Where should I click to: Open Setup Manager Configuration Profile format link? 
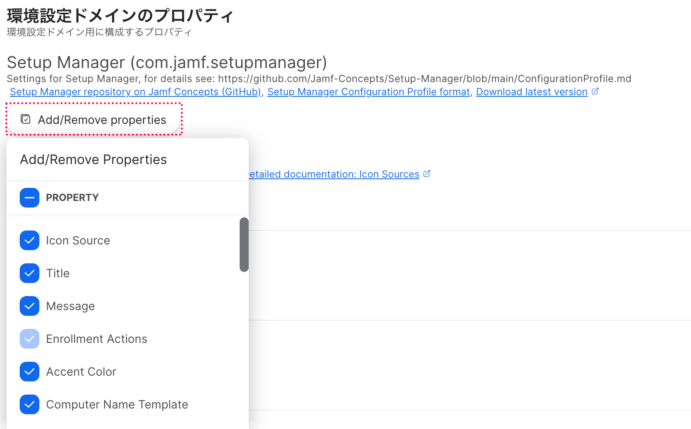369,92
